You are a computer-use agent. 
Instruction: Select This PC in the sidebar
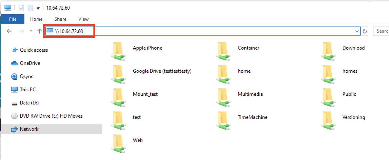point(28,90)
